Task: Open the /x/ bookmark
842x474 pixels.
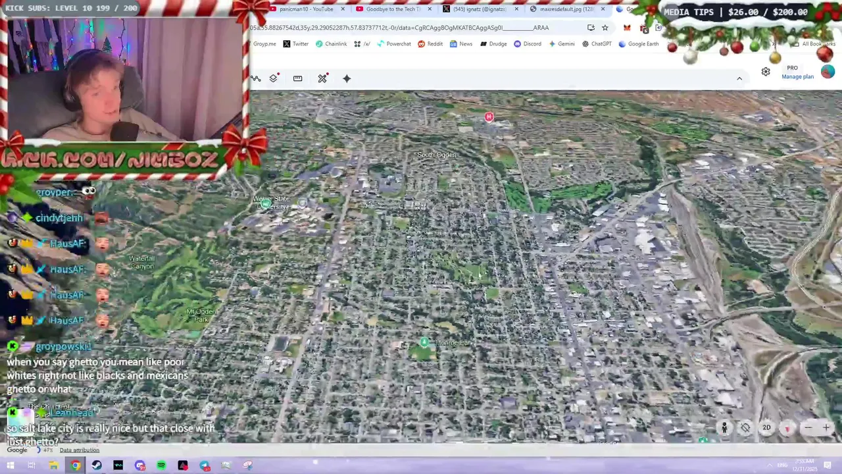Action: click(362, 44)
